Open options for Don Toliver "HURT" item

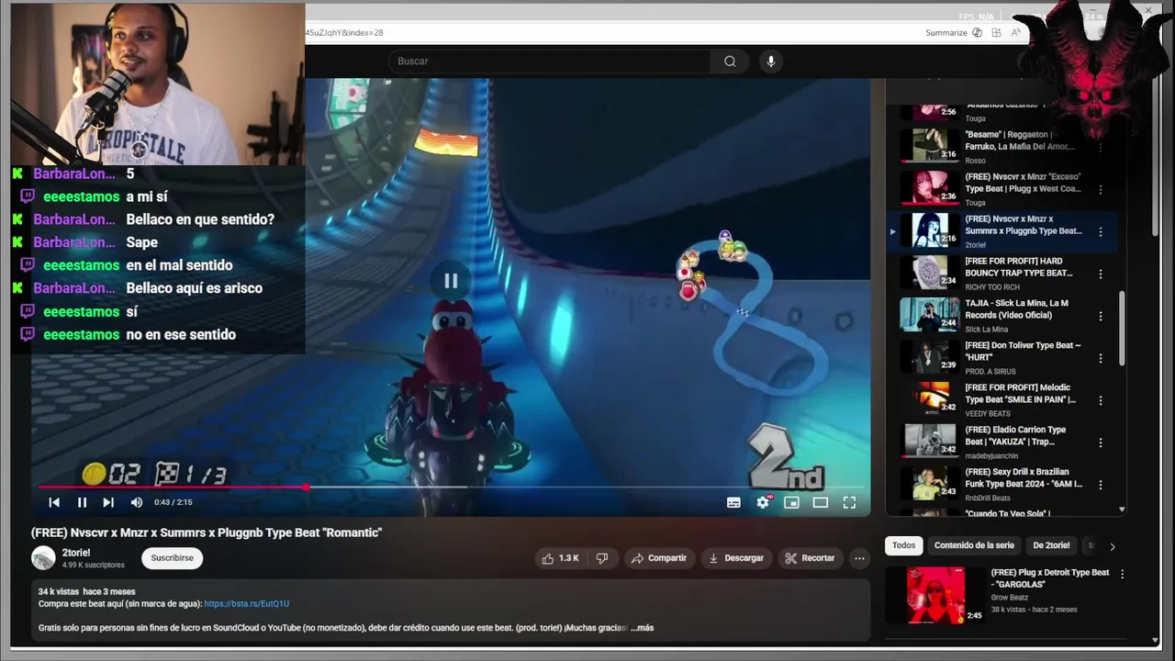click(1101, 359)
